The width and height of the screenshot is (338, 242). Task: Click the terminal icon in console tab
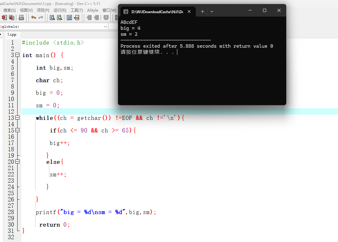126,12
